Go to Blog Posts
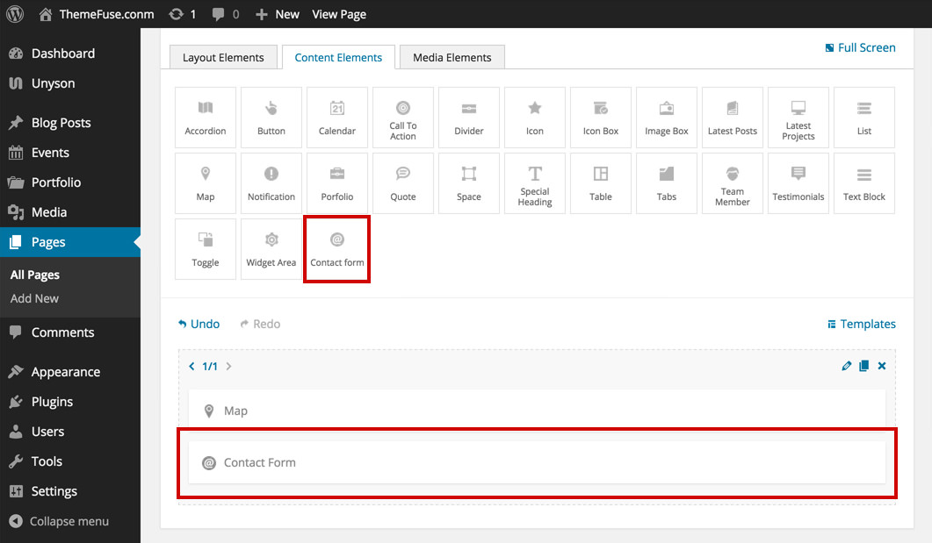The width and height of the screenshot is (932, 543). pos(70,123)
